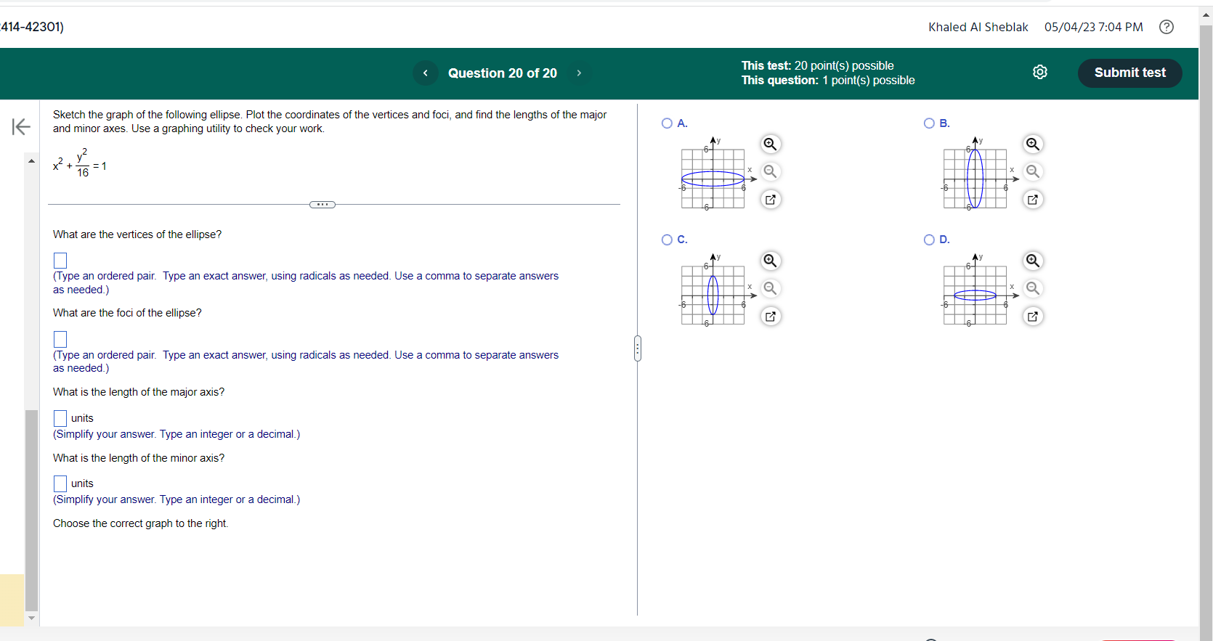Viewport: 1213px width, 641px height.
Task: Zoom out on graph A
Action: (x=771, y=171)
